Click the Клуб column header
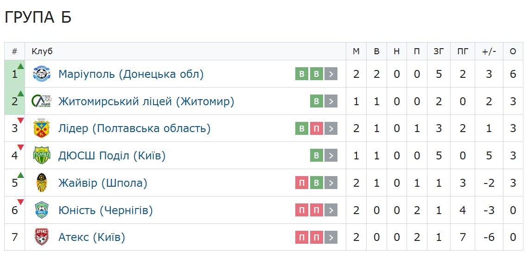Image resolution: width=528 pixels, height=253 pixels. coord(42,51)
